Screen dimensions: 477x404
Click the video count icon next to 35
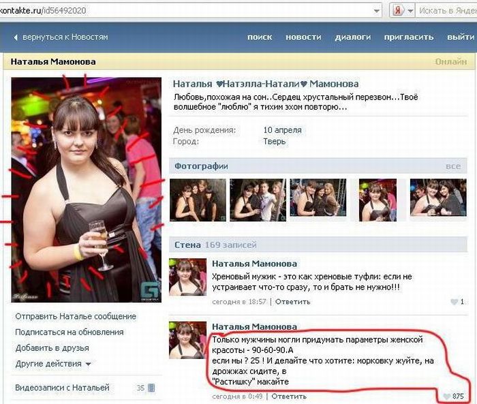click(x=151, y=388)
